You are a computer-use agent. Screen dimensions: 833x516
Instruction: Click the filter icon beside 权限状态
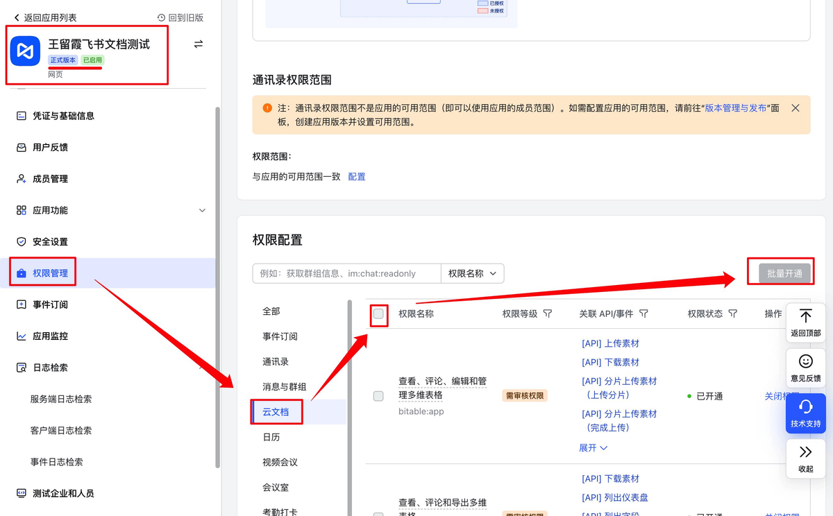[732, 314]
